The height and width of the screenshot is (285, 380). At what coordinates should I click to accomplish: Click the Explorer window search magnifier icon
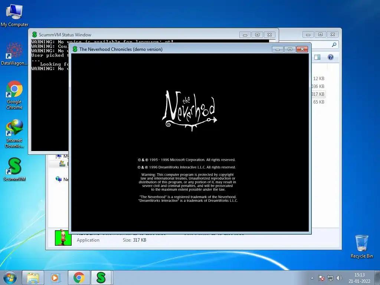(x=334, y=45)
